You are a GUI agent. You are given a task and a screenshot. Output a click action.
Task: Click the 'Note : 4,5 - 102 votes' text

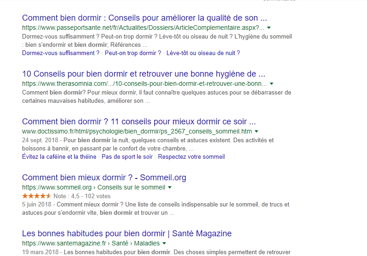[82, 196]
